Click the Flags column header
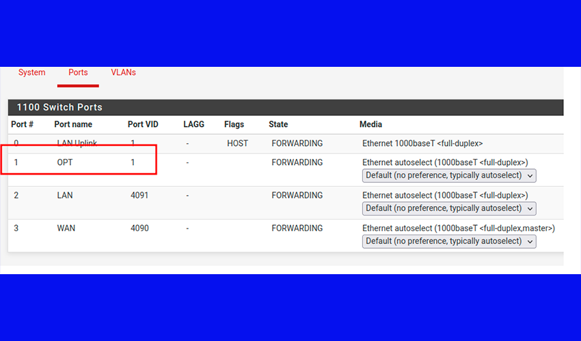Image resolution: width=581 pixels, height=341 pixels. 234,124
